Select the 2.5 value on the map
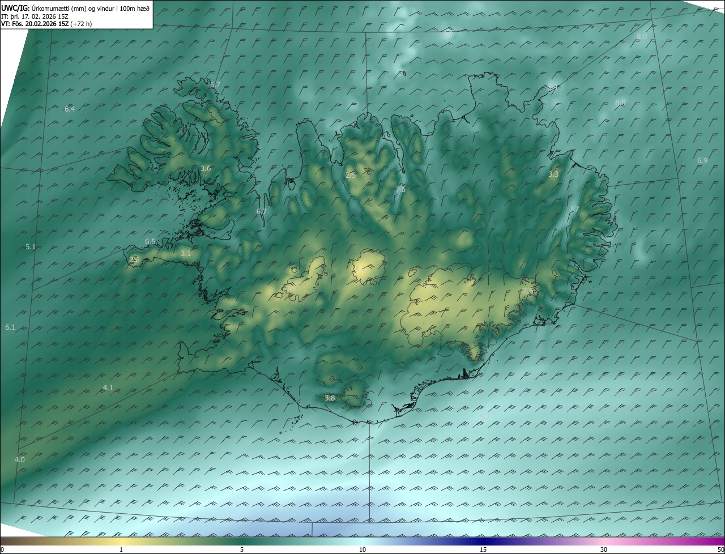 [351, 176]
